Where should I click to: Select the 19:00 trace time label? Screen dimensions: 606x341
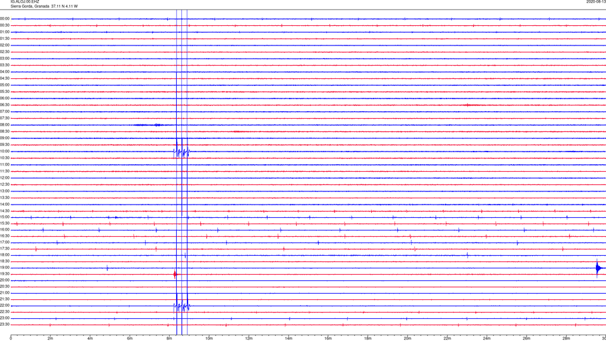(5, 268)
